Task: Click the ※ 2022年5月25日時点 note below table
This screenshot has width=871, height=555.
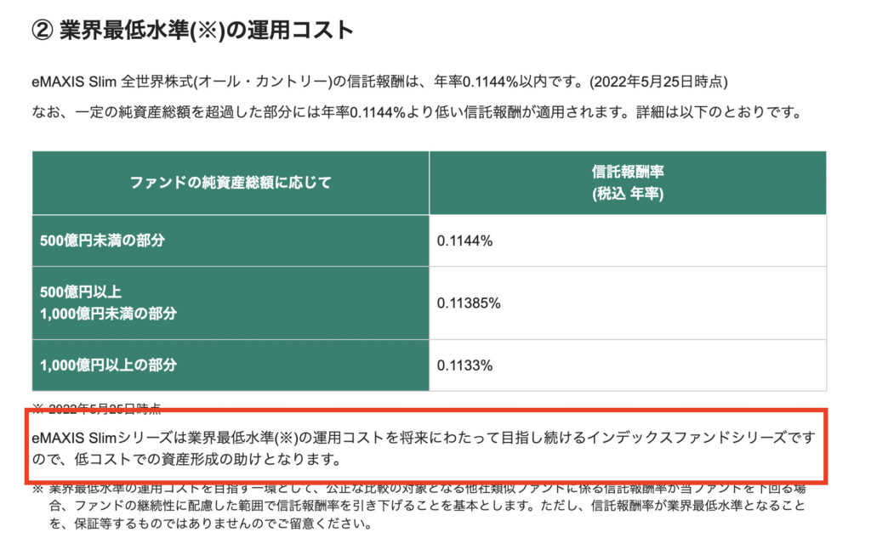Action: [97, 409]
